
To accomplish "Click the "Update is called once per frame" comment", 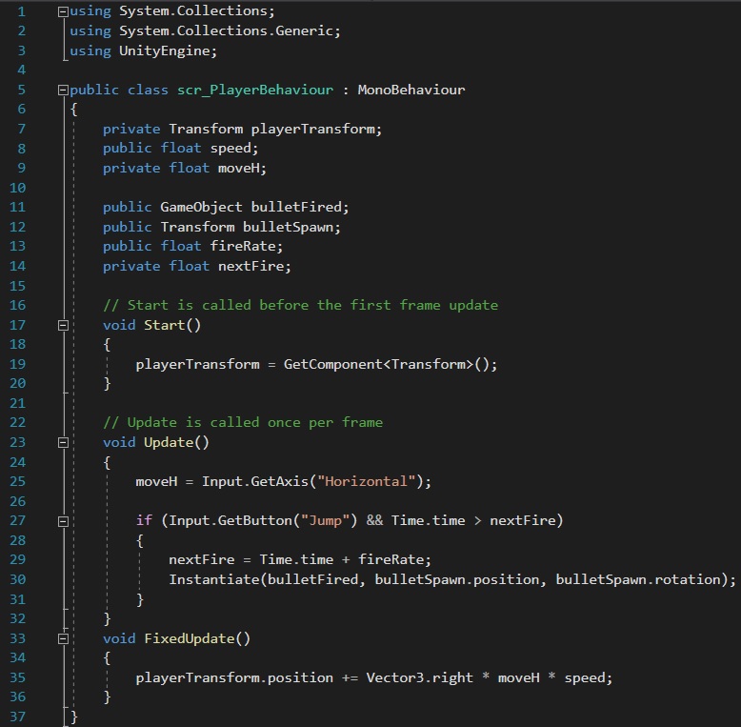I will pos(243,422).
